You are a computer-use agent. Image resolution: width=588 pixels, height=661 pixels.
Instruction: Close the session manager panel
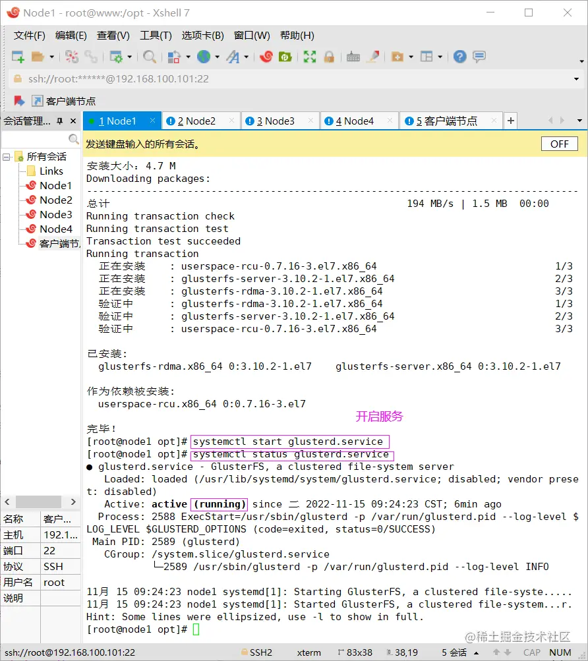(73, 121)
